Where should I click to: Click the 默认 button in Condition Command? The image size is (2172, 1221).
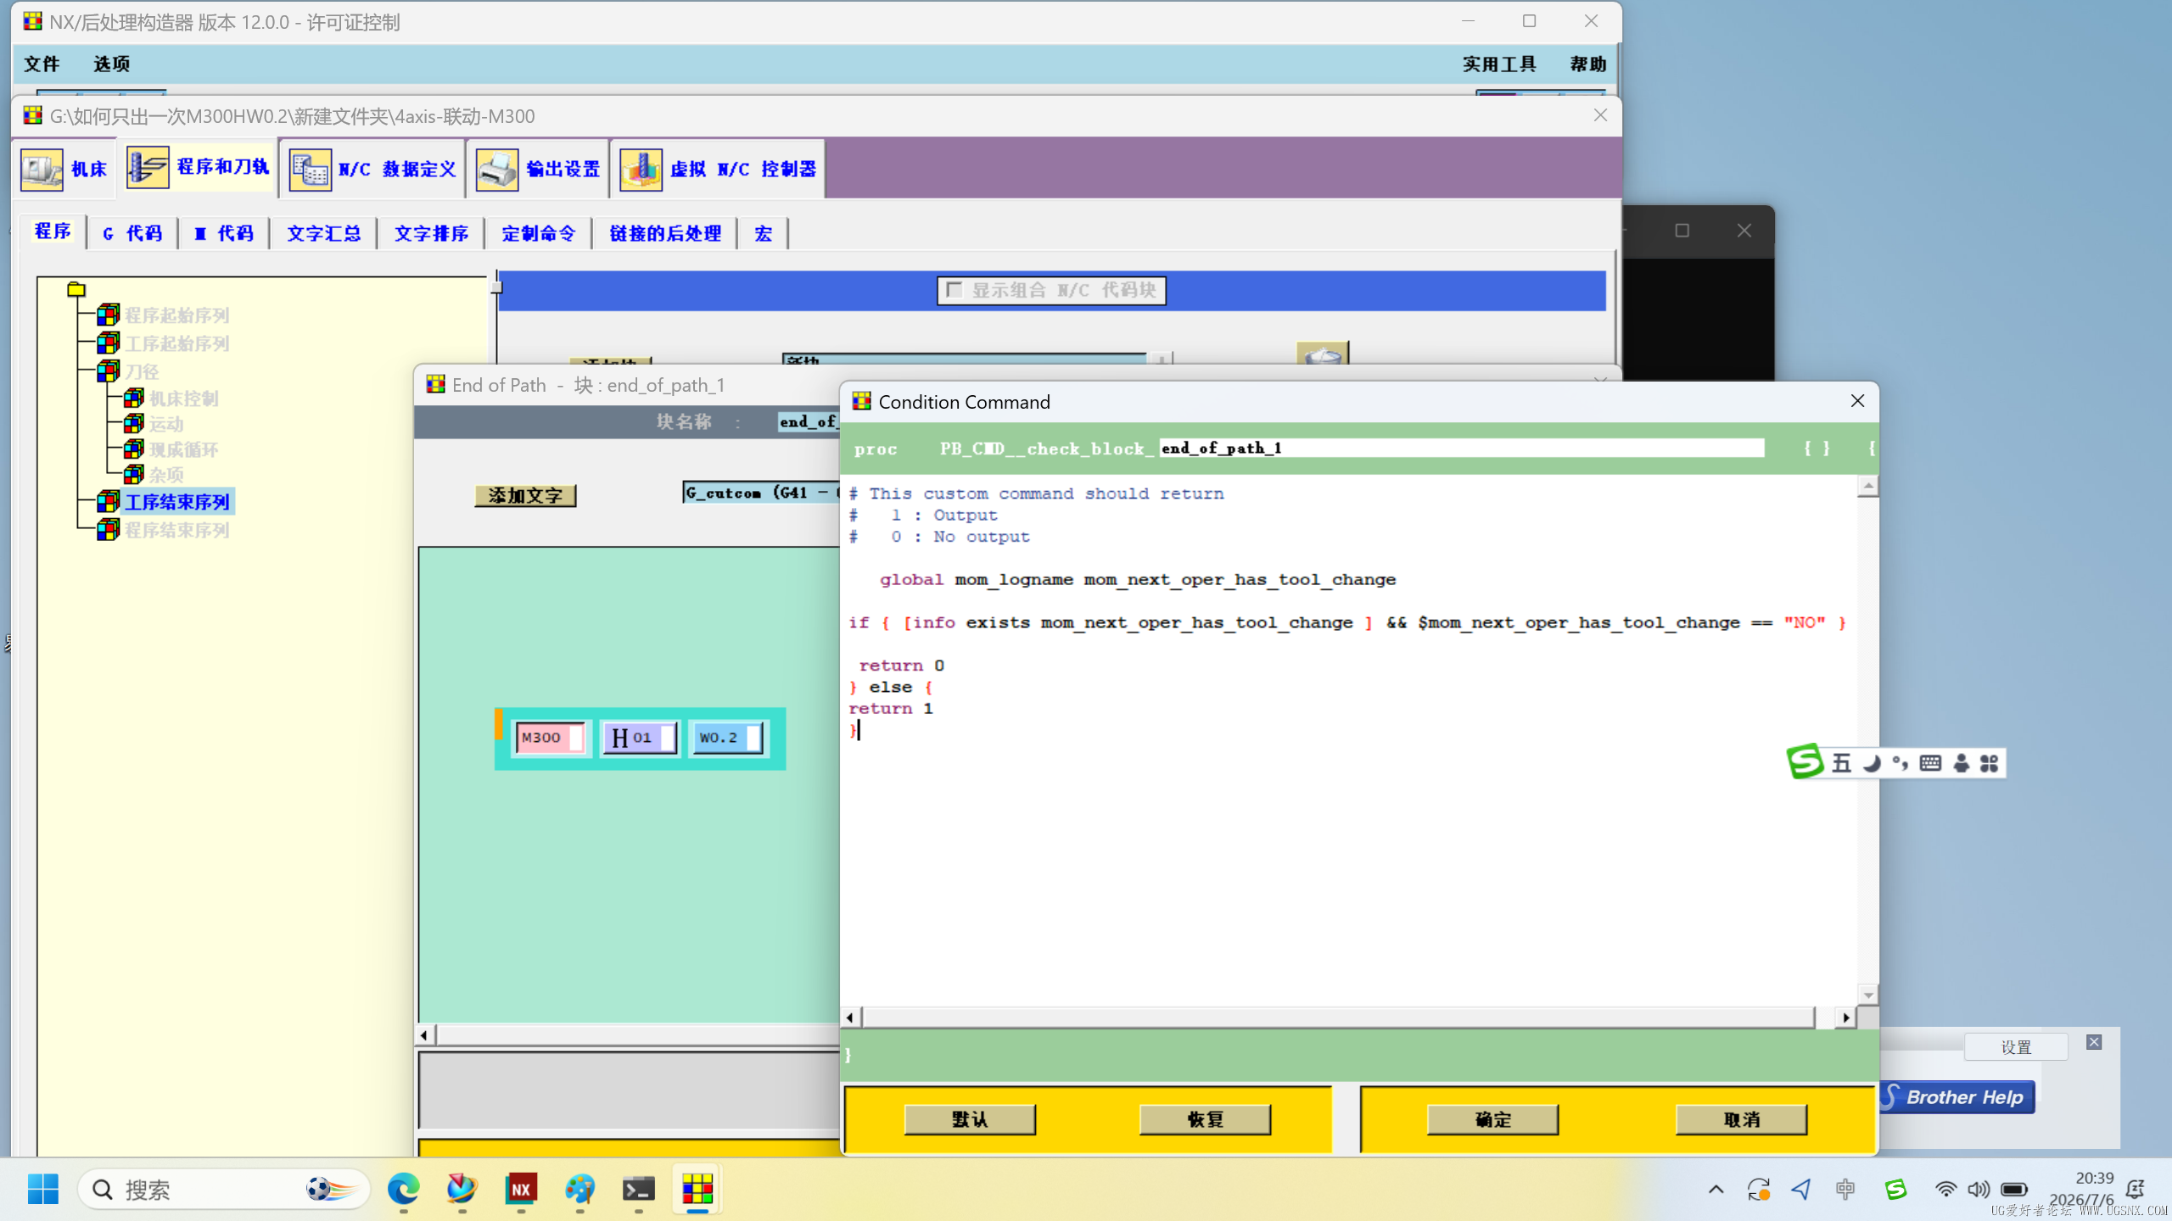[x=970, y=1119]
